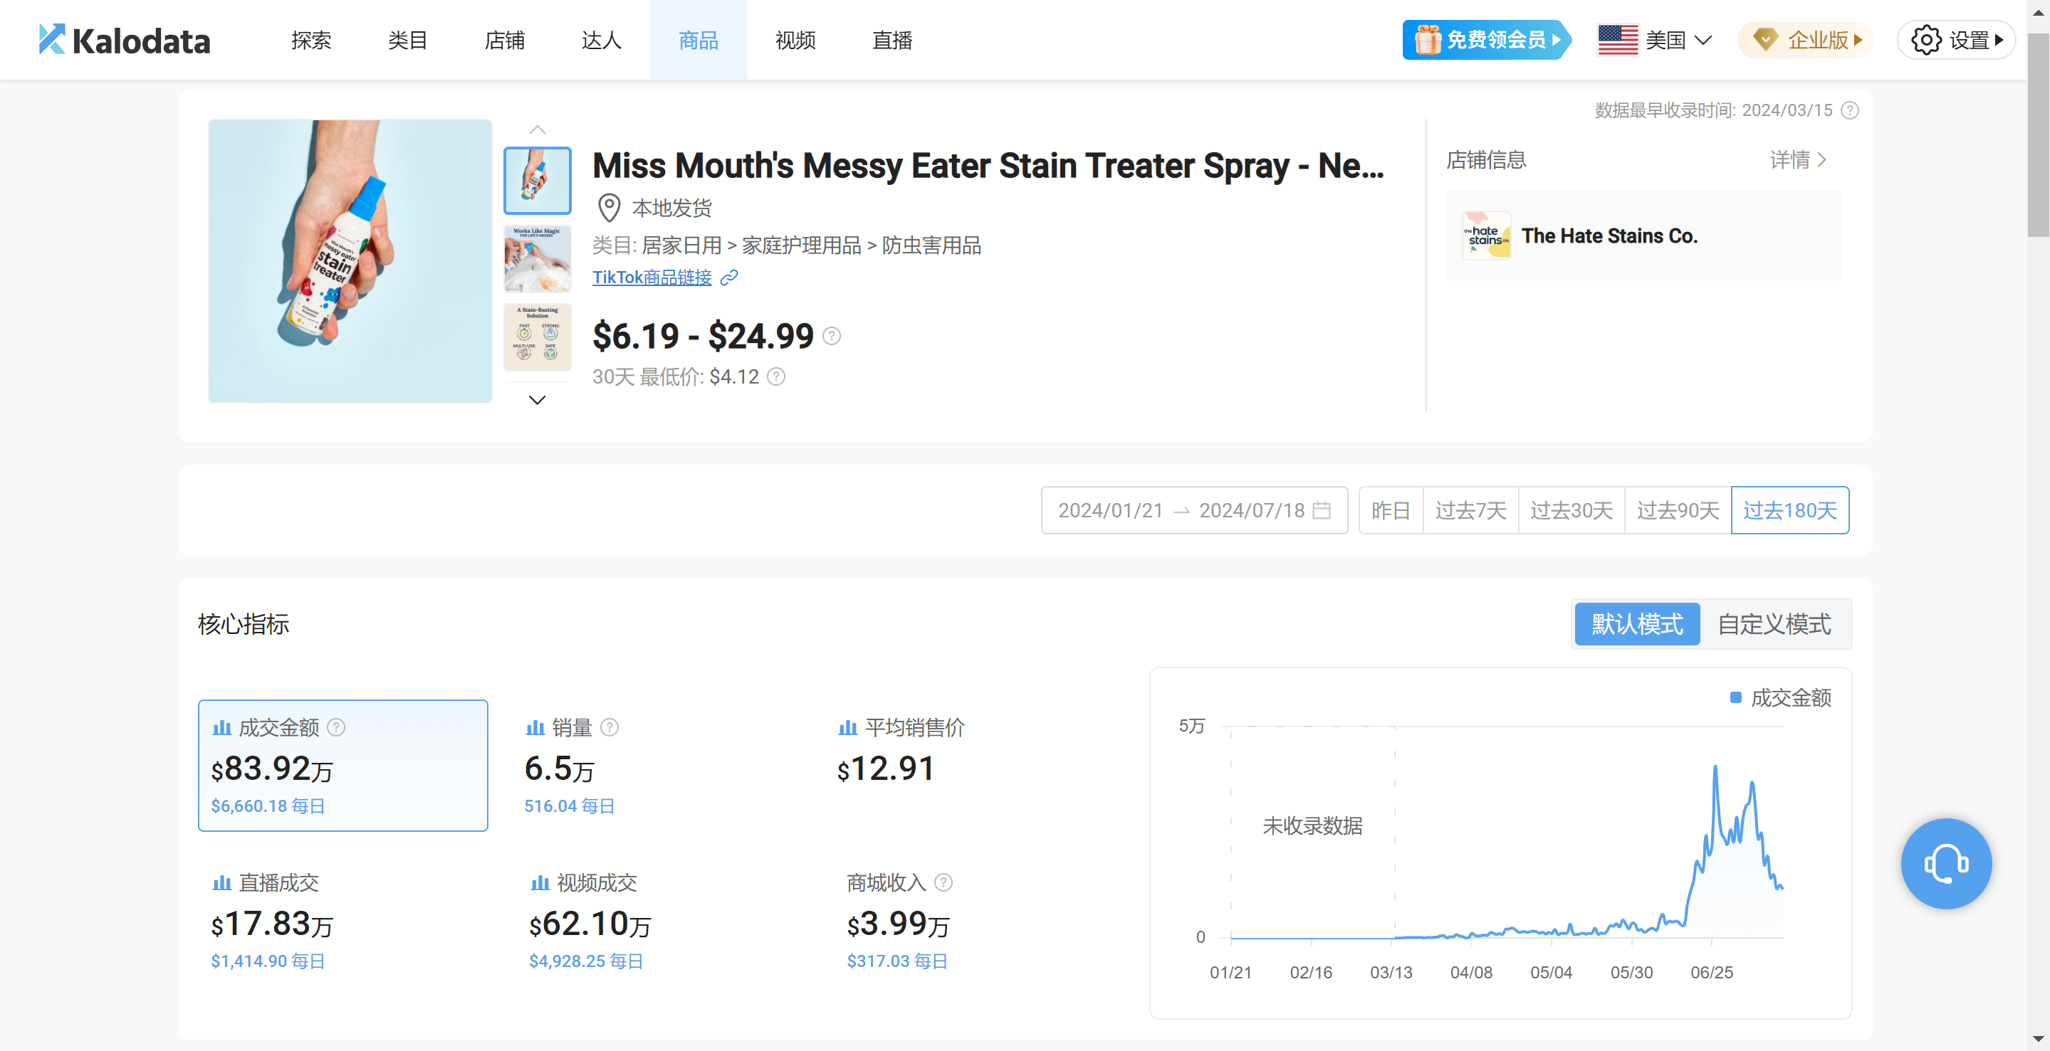The image size is (2050, 1051).
Task: Open the TikTok商品链接 link
Action: [x=652, y=278]
